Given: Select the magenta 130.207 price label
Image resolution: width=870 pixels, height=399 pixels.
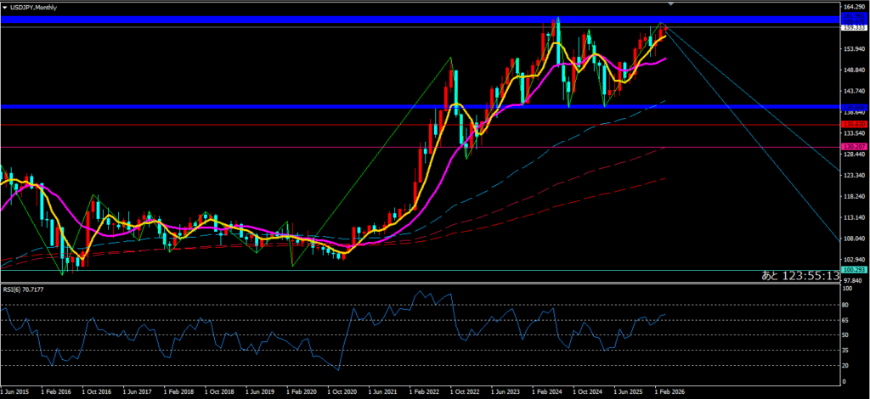Looking at the screenshot, I should pyautogui.click(x=853, y=148).
